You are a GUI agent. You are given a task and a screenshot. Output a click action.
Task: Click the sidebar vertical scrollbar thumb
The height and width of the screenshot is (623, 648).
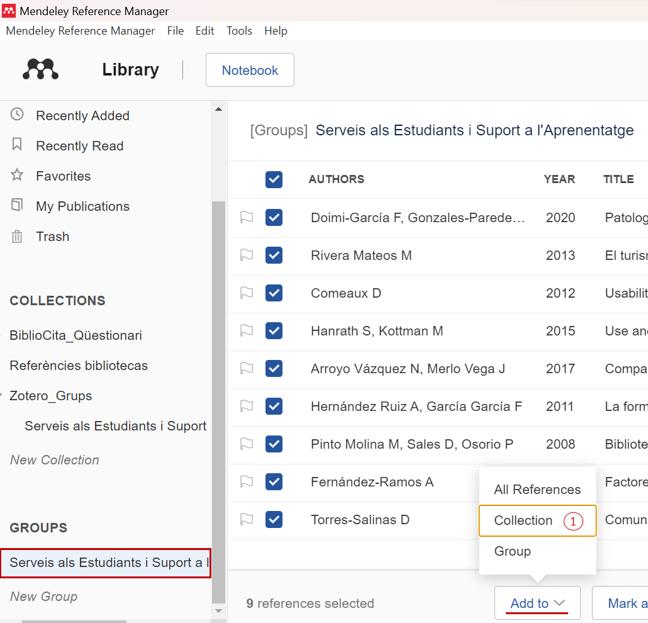[218, 402]
